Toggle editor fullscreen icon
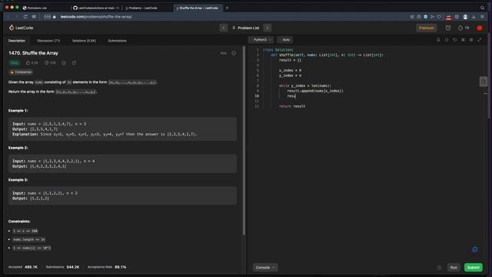 click(x=480, y=40)
